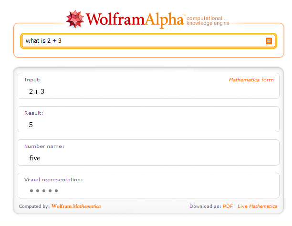
Task: Open the Live Mathematica download link
Action: pos(257,206)
